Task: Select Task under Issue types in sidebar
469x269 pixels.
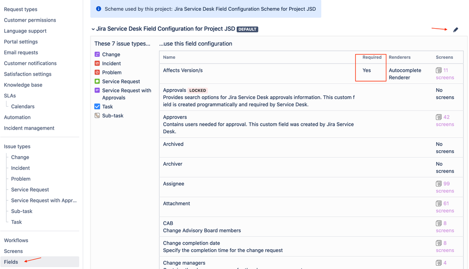Action: [x=16, y=222]
